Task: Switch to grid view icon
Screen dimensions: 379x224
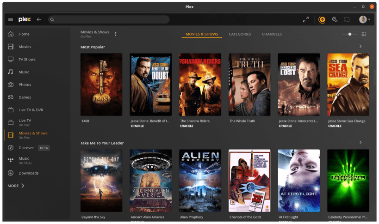Action: coord(364,34)
